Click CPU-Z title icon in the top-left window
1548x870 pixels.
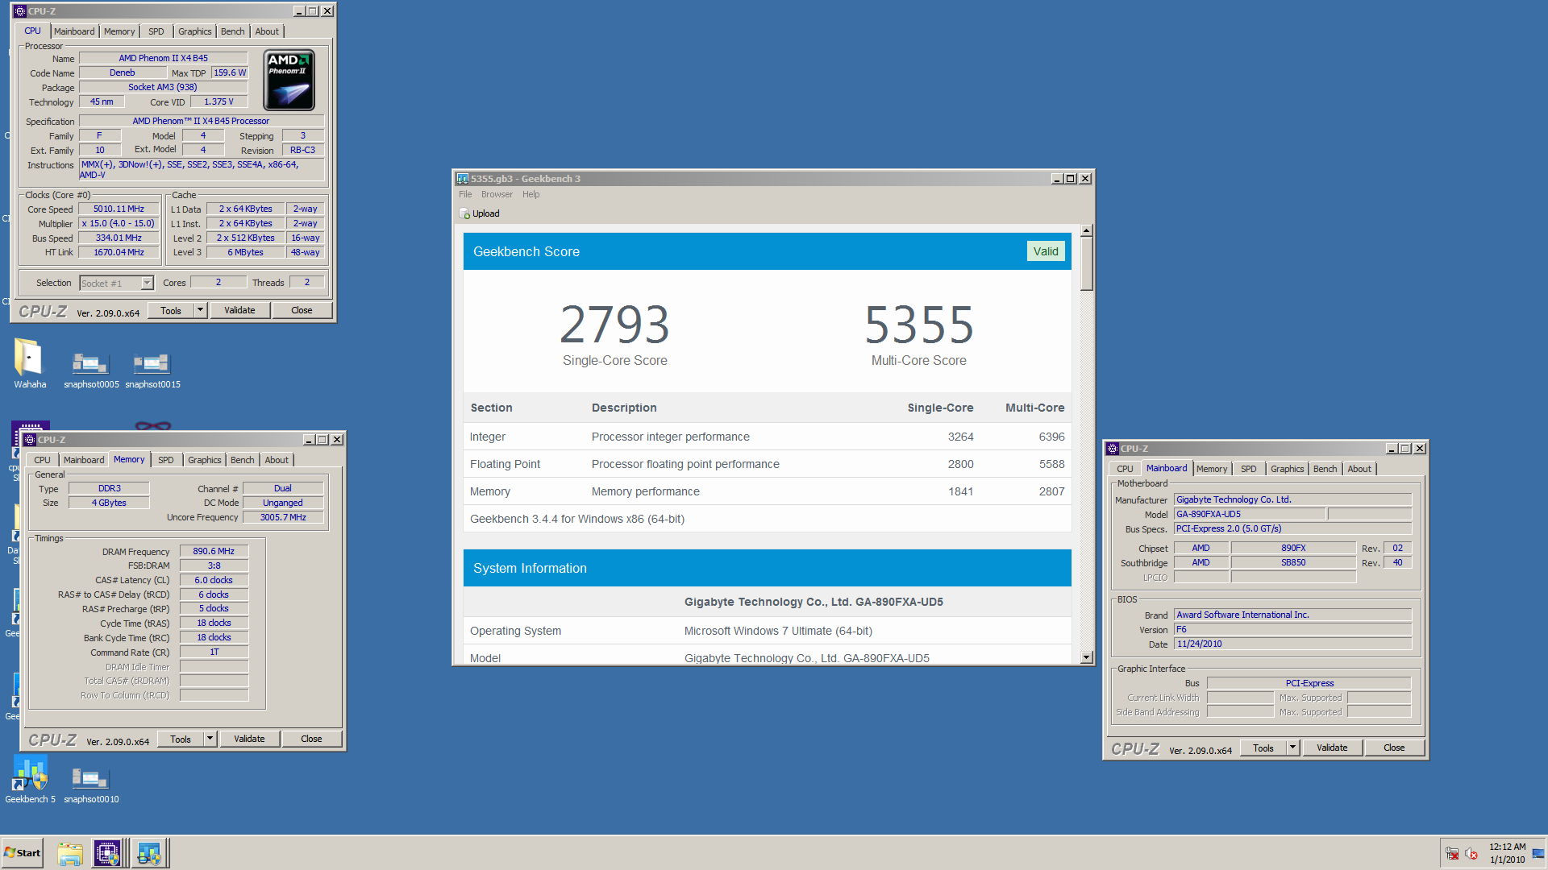[20, 11]
